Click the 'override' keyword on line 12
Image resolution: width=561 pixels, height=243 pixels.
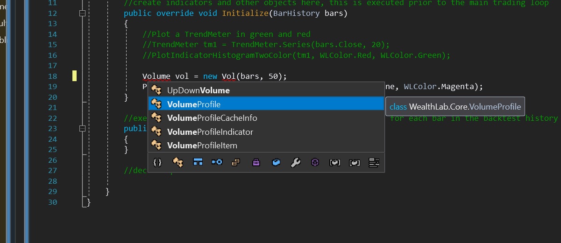click(x=175, y=13)
